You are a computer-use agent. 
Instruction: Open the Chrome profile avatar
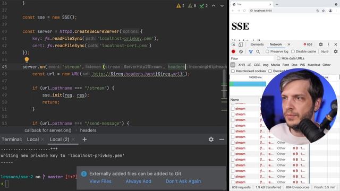click(330, 11)
